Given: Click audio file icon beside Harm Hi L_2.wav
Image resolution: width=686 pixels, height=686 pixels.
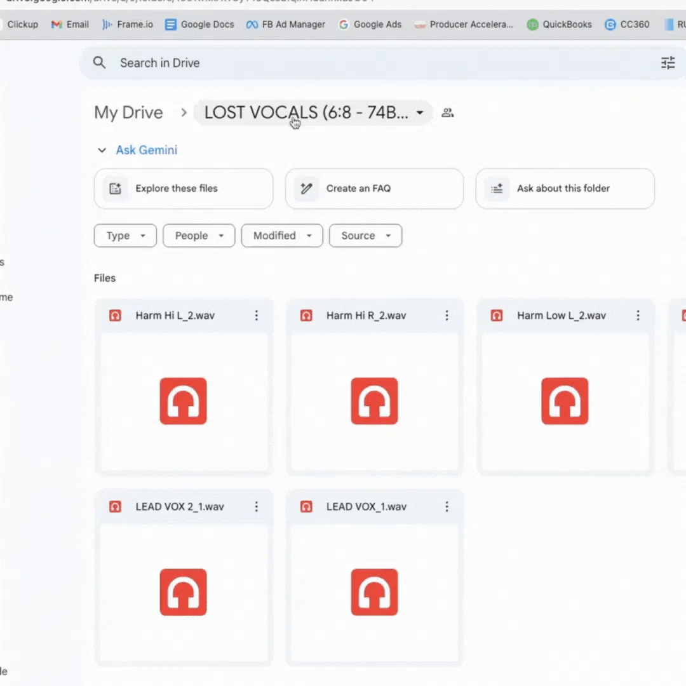Looking at the screenshot, I should (115, 316).
